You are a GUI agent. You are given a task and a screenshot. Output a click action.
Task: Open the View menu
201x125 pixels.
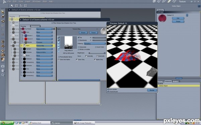[21, 2]
